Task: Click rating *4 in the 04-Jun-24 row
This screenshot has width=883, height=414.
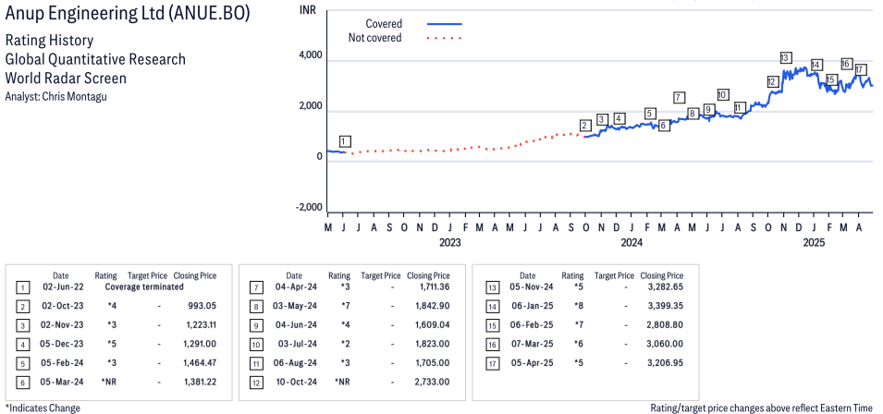Action: click(345, 325)
